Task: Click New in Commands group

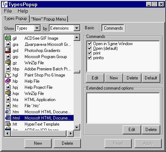Action: pos(114,78)
